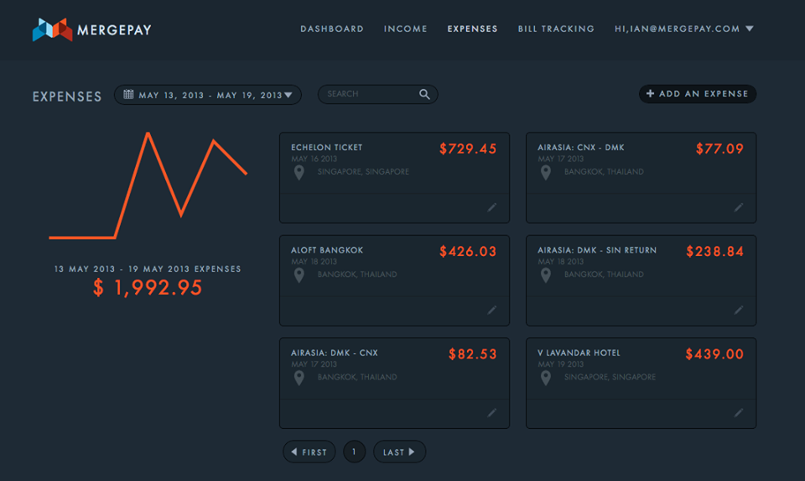The image size is (805, 481).
Task: Click the Add an Expense button
Action: pyautogui.click(x=697, y=94)
